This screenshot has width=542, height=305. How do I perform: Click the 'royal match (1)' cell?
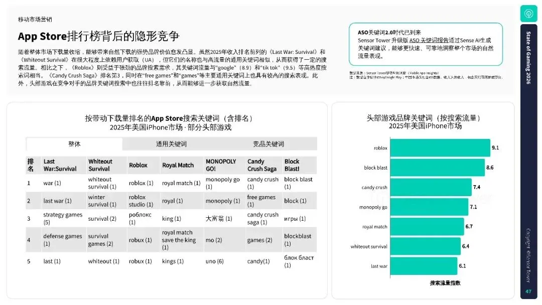tap(181, 183)
